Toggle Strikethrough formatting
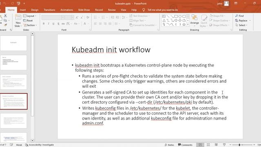This screenshot has width=261, height=147. [63, 24]
